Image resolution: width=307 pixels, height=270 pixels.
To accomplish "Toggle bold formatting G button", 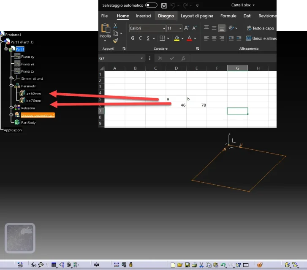I will tap(133, 38).
